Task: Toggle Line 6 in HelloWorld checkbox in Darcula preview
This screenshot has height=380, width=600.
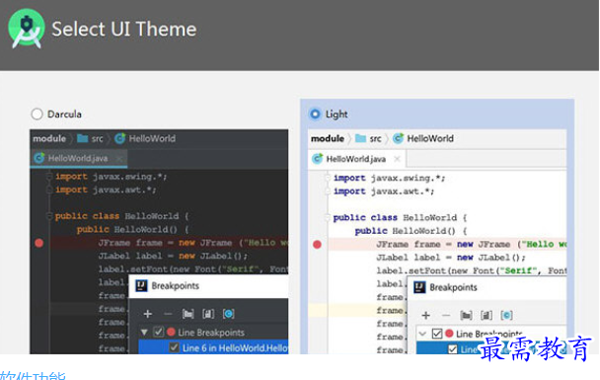Action: pyautogui.click(x=174, y=347)
